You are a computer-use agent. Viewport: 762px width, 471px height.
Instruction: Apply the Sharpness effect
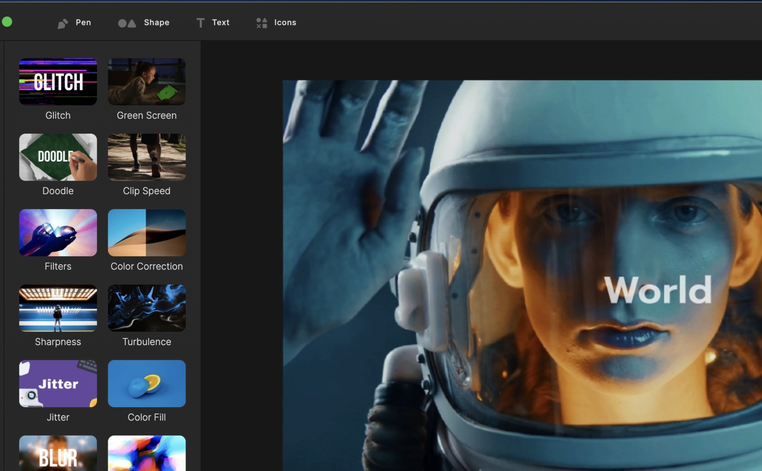coord(58,308)
